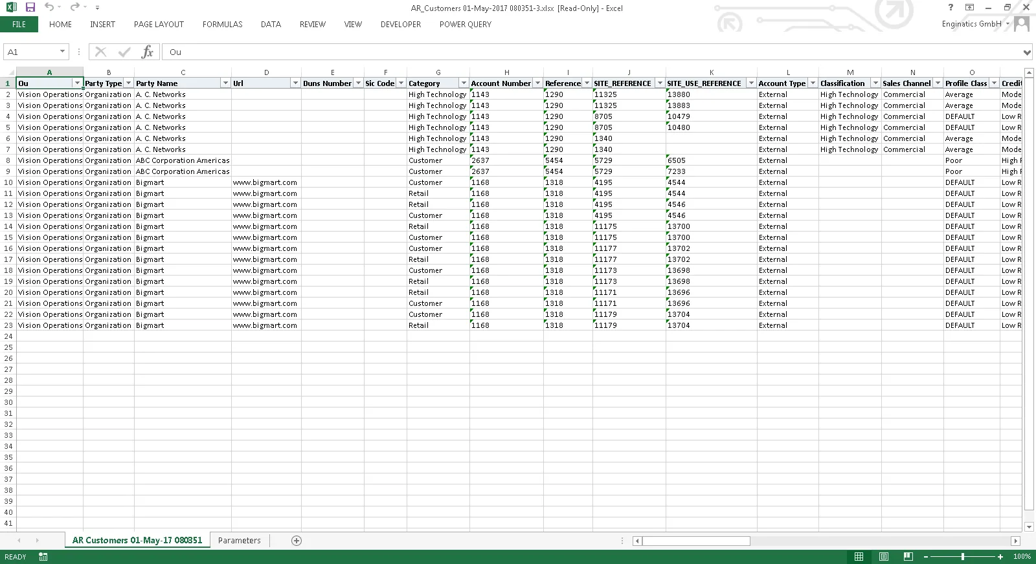Viewport: 1036px width, 564px height.
Task: Expand the Name Box dropdown arrow
Action: coord(62,52)
